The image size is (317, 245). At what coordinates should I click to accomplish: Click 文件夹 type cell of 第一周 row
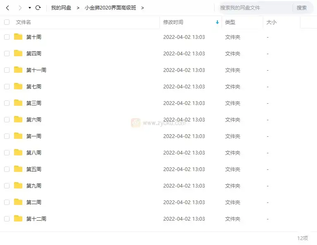pos(233,136)
